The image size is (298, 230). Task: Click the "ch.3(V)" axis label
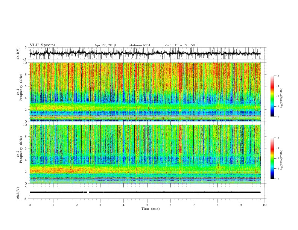point(18,193)
